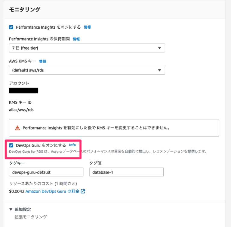Image resolution: width=231 pixels, height=227 pixels.
Task: Open 情報 link next to 保持期間 label
Action: [76, 39]
